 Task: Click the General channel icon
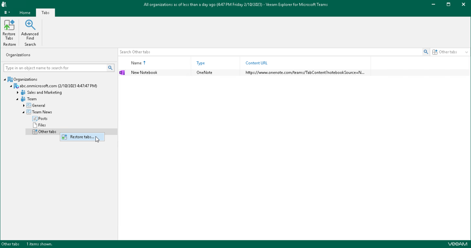[29, 105]
